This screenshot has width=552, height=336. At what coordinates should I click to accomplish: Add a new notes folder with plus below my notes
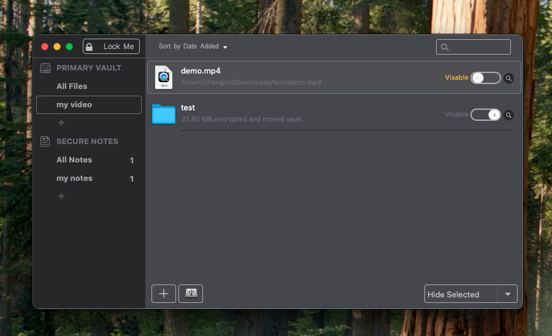[x=61, y=196]
